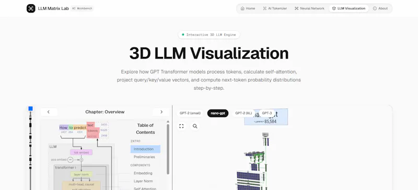Go to previous chapter with left chevron

coord(49,112)
